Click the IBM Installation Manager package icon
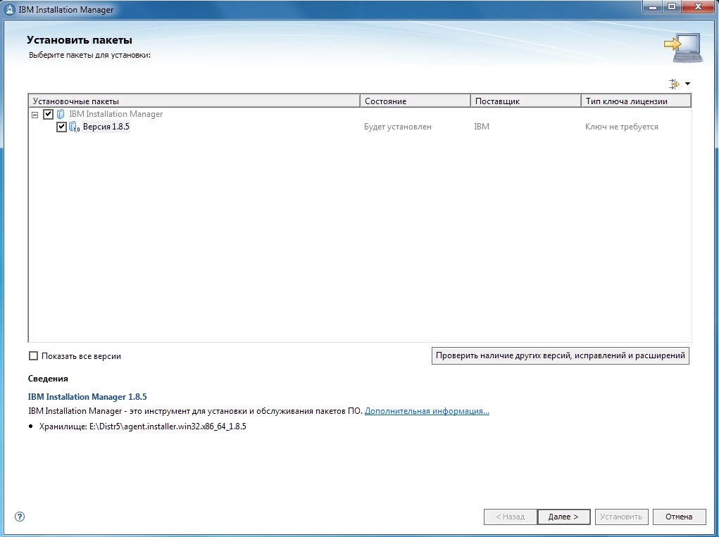The image size is (719, 537). point(61,114)
